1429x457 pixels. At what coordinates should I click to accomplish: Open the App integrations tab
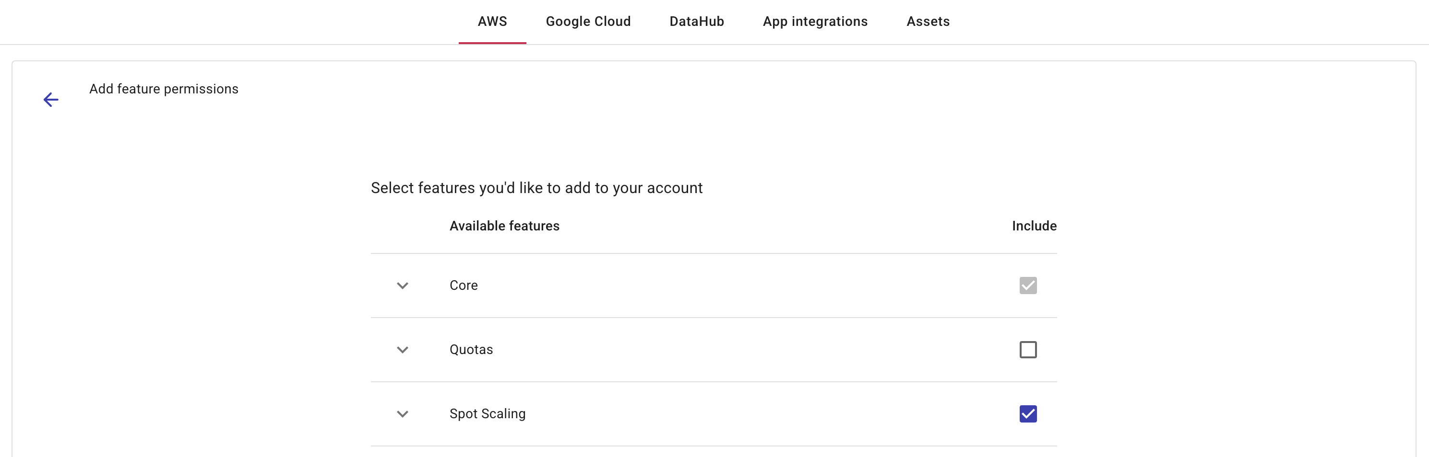[815, 22]
